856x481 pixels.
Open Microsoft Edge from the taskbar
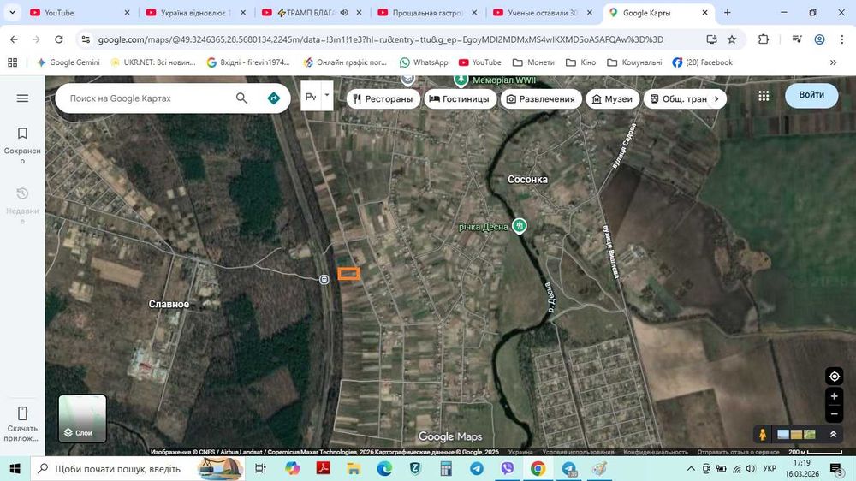384,469
